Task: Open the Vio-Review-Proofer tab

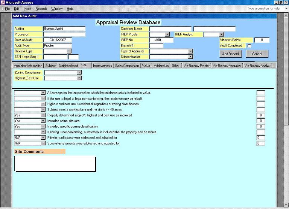Action: tap(196, 66)
